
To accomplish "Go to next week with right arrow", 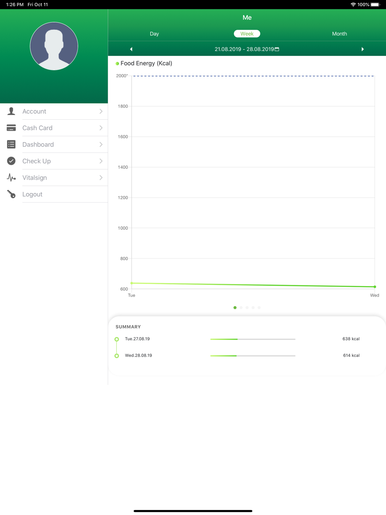I will (x=362, y=49).
